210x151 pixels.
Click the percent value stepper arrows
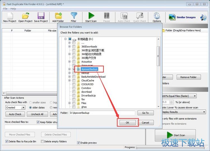[171, 102]
